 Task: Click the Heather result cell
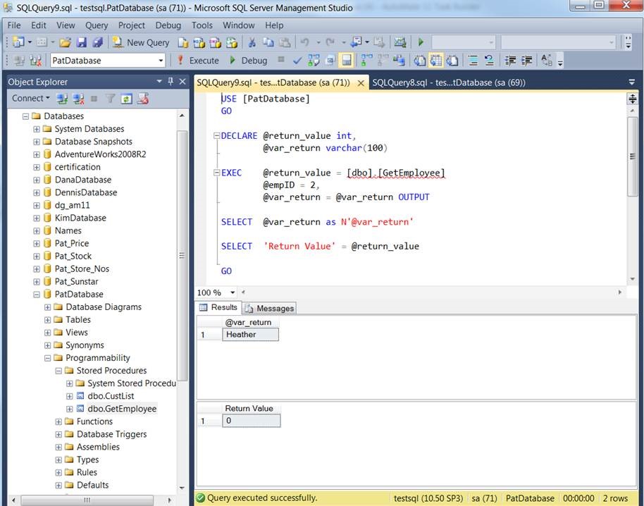pyautogui.click(x=250, y=334)
